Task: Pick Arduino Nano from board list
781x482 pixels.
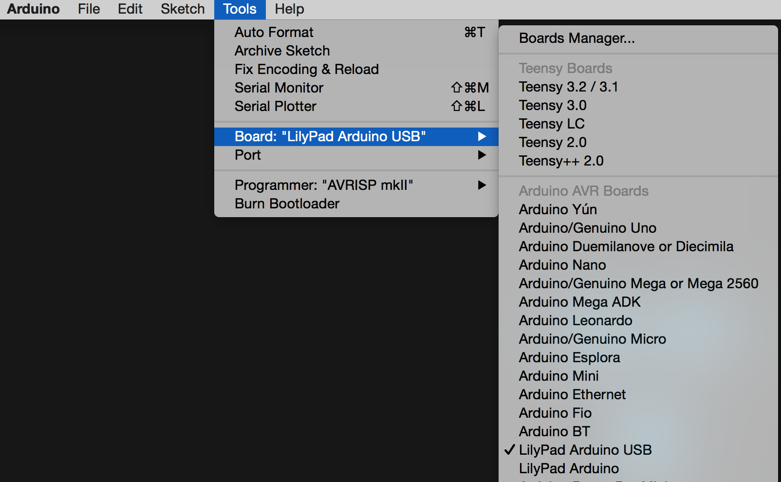Action: pyautogui.click(x=562, y=265)
